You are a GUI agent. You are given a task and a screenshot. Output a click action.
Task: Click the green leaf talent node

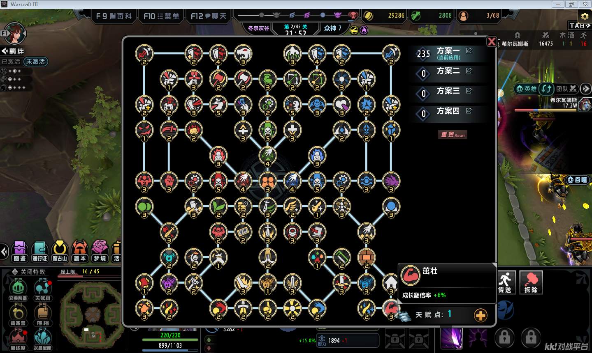point(218,206)
